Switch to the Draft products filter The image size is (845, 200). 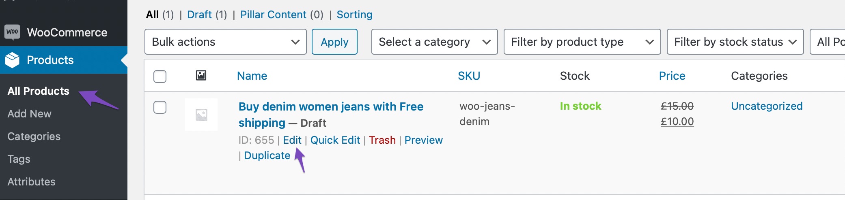(x=199, y=15)
